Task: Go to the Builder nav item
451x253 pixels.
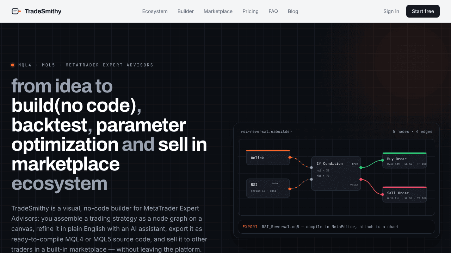Action: [x=186, y=11]
